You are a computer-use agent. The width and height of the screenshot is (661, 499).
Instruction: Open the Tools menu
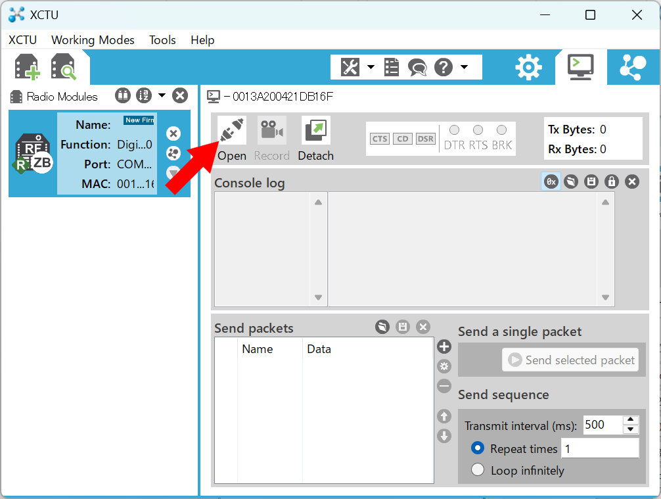point(162,40)
